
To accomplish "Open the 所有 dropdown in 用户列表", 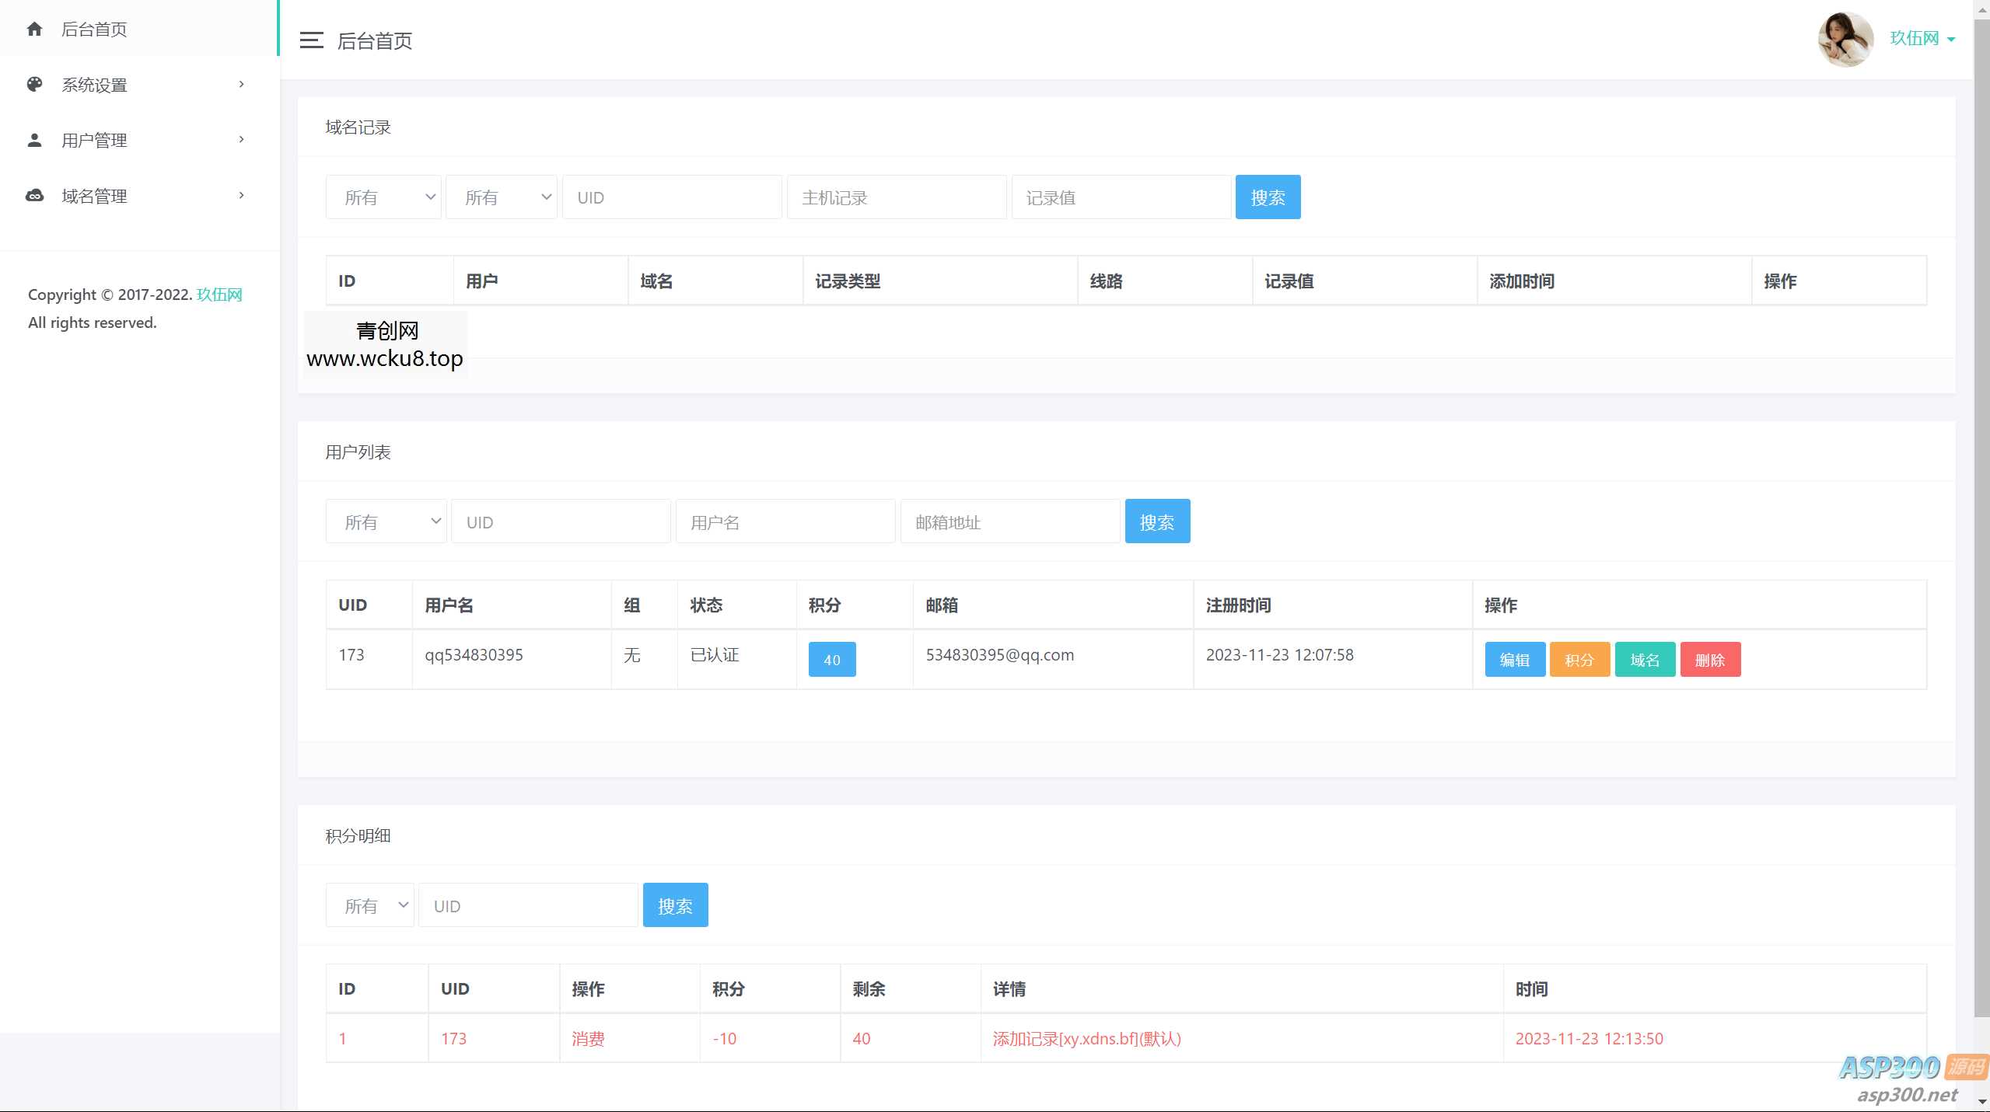I will [386, 521].
